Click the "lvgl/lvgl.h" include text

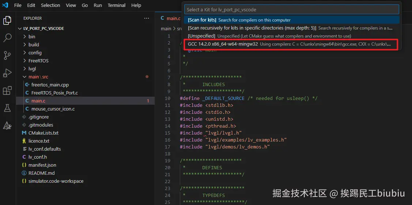coord(223,133)
